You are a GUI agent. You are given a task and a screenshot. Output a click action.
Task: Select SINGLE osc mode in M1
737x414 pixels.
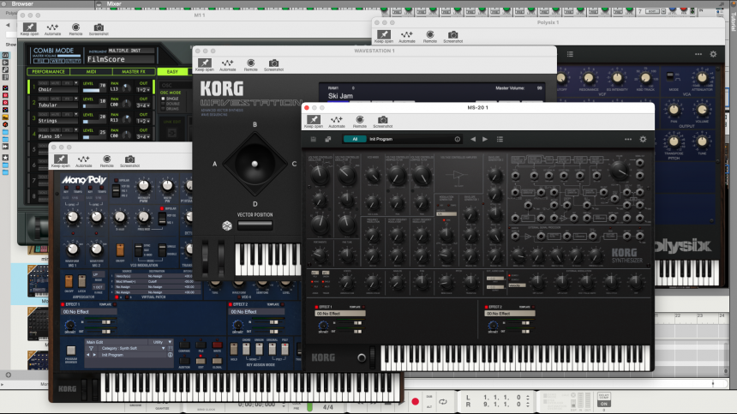click(x=163, y=99)
